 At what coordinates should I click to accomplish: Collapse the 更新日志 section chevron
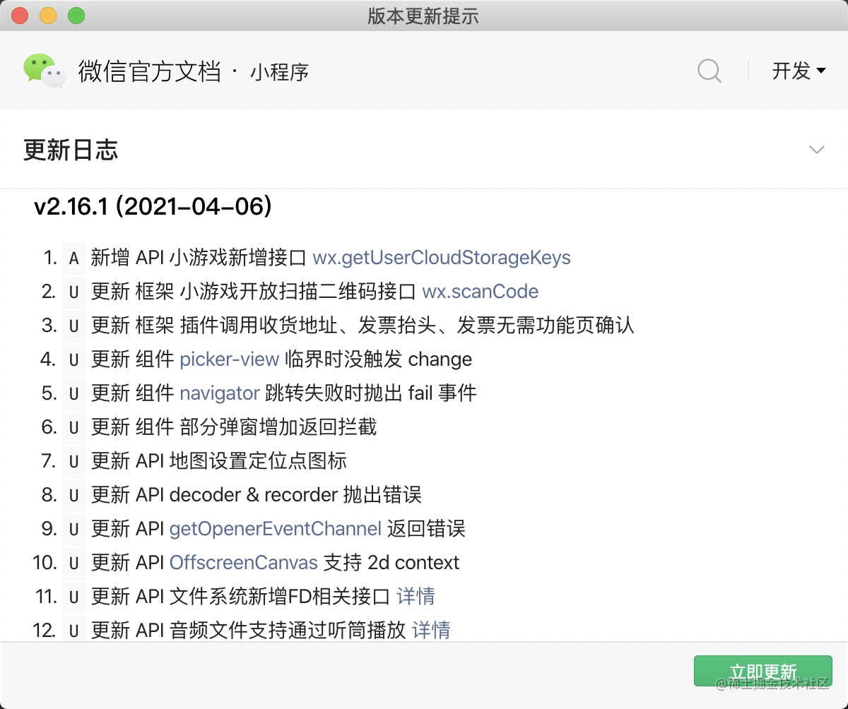(x=817, y=150)
